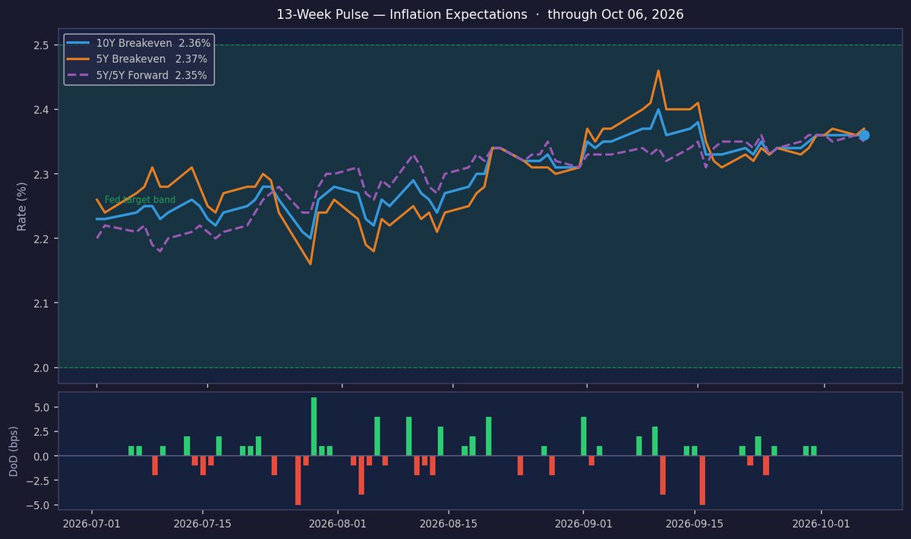
Task: Click the tallest green DoD bar
Action: click(x=314, y=426)
